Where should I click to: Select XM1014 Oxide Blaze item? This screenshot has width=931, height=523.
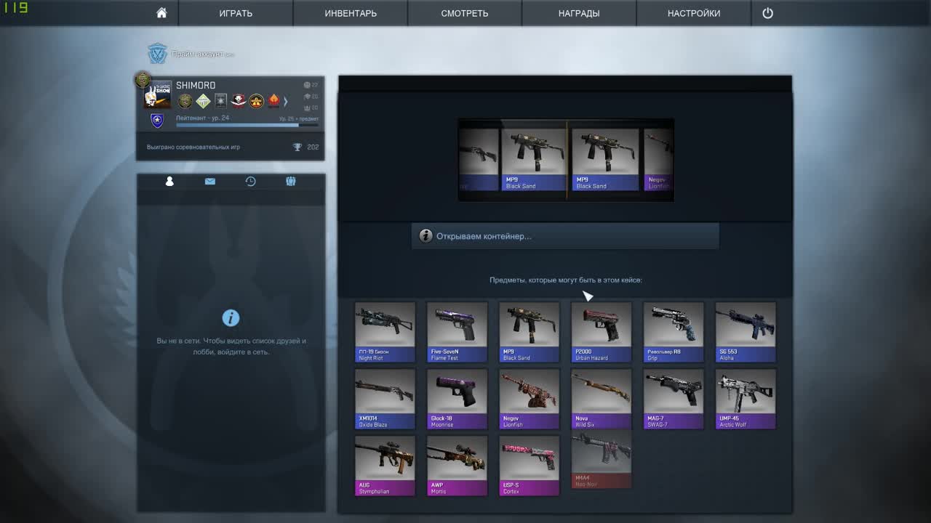pos(385,399)
